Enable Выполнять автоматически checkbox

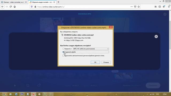(63, 56)
